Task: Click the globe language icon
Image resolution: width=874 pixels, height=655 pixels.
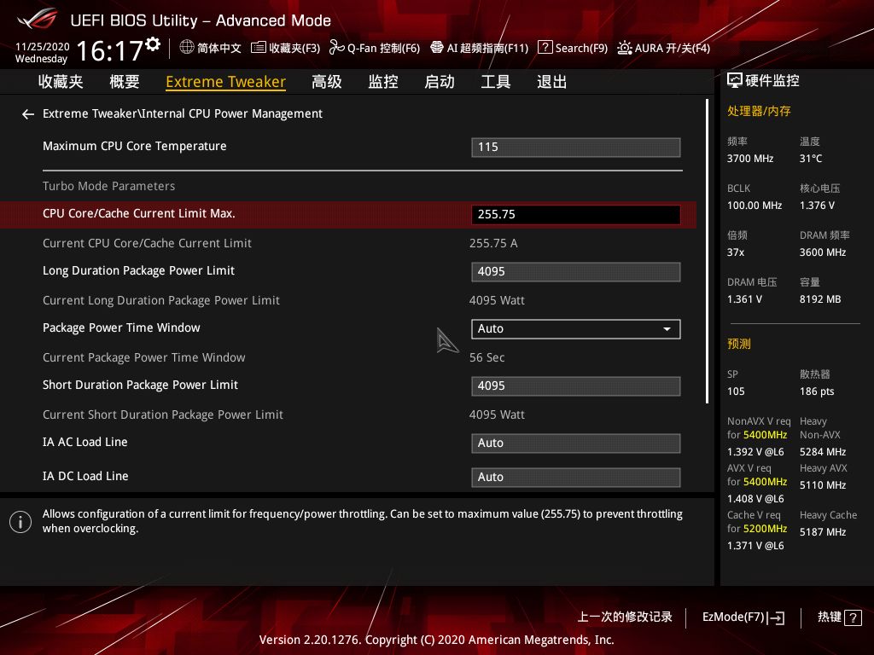Action: [x=187, y=47]
